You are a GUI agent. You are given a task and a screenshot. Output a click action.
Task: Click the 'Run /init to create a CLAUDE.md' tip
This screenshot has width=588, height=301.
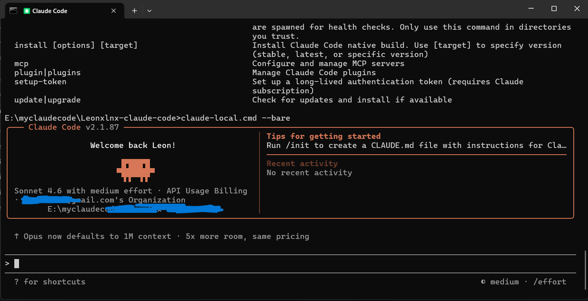[x=416, y=146]
